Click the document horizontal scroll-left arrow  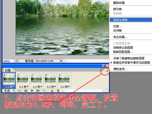point(65,61)
